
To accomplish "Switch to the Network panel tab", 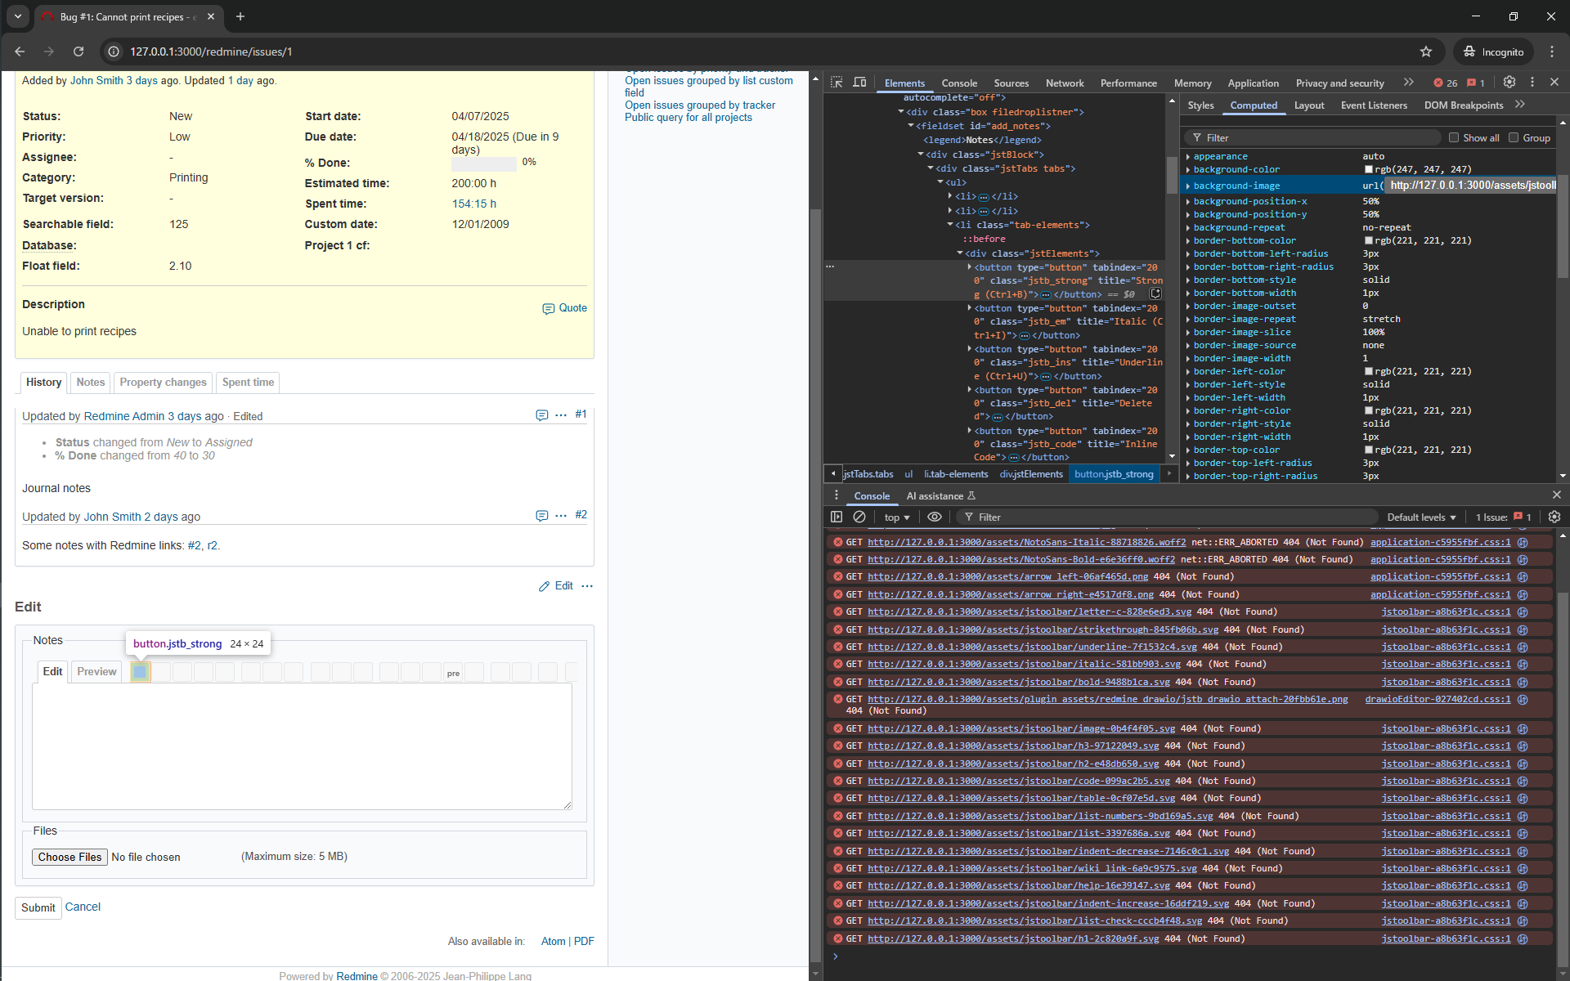I will coord(1064,83).
